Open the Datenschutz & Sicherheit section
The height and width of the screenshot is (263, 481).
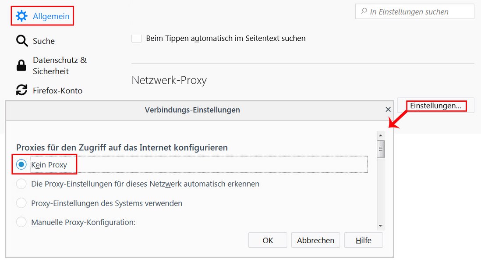click(60, 65)
